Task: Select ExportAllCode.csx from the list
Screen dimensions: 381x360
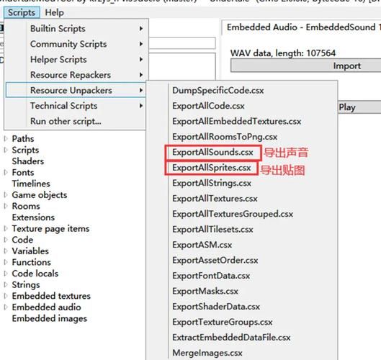Action: coord(208,106)
